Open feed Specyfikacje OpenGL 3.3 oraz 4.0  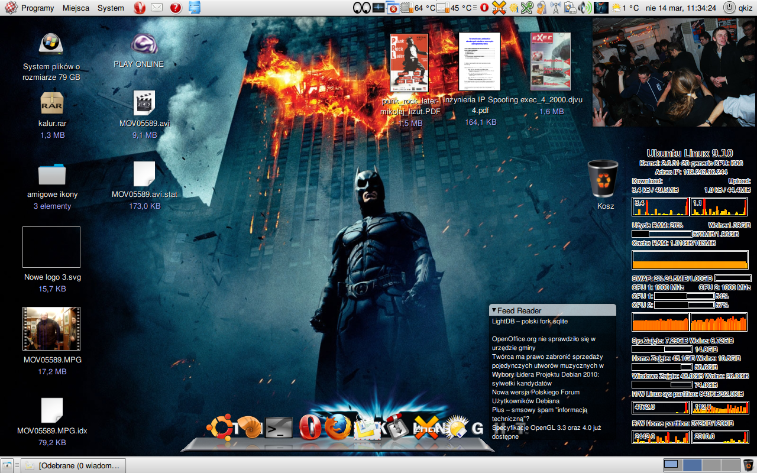pyautogui.click(x=546, y=432)
